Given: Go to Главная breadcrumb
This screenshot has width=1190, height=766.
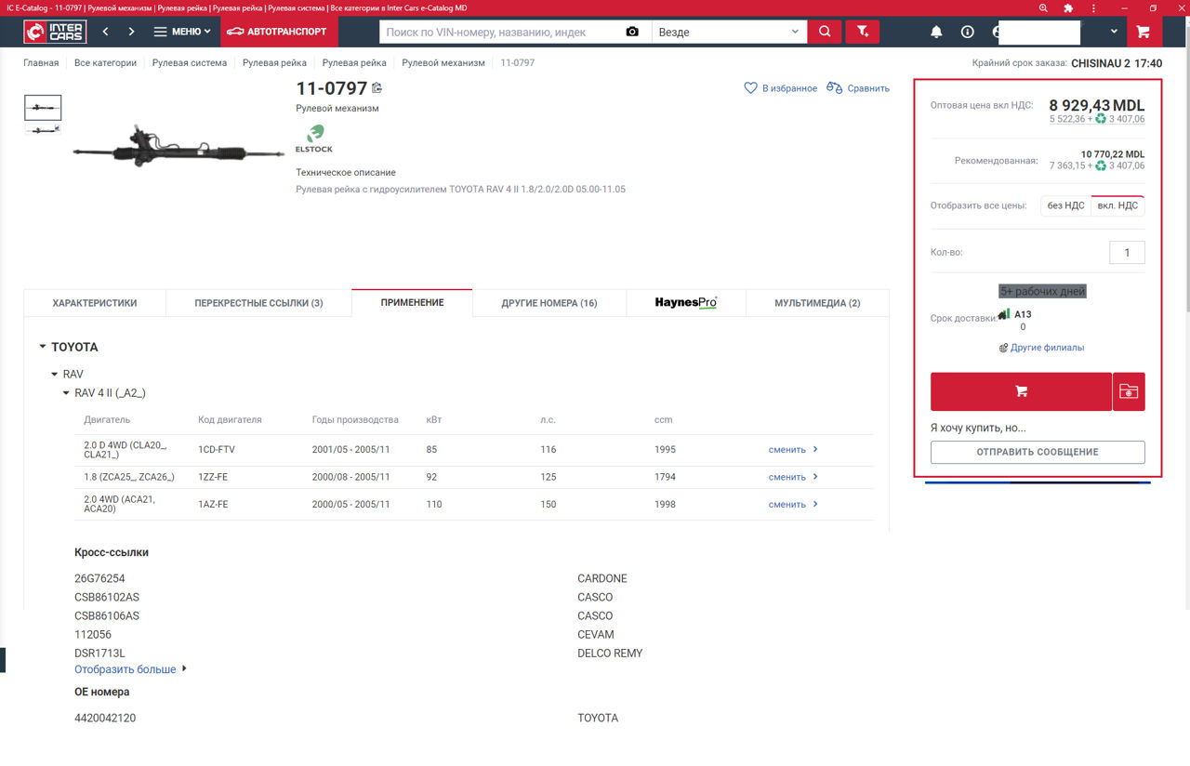Looking at the screenshot, I should 41,63.
